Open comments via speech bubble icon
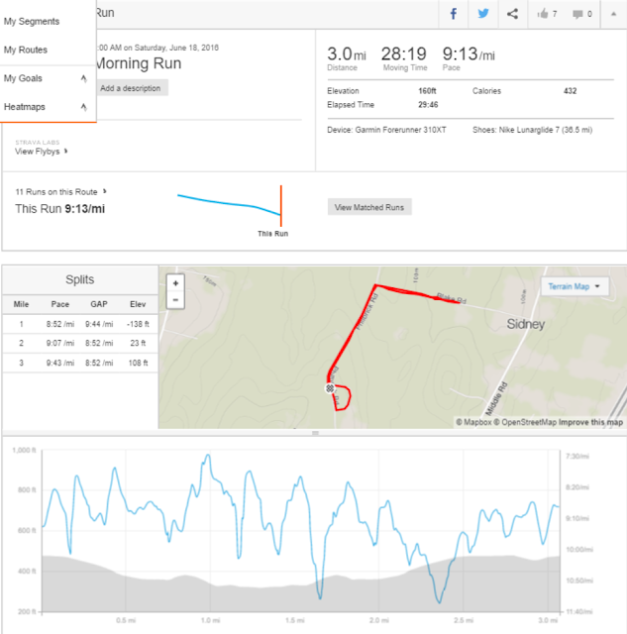Screen dimensions: 627x634 (x=582, y=14)
